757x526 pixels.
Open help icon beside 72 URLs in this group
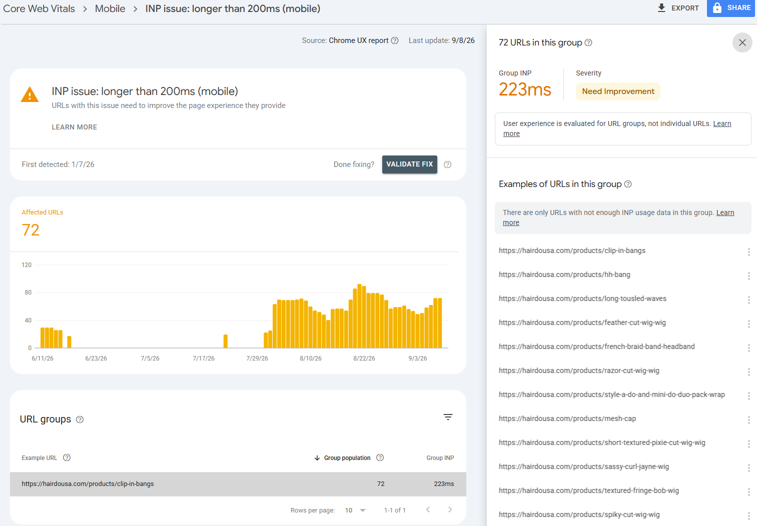coord(588,42)
